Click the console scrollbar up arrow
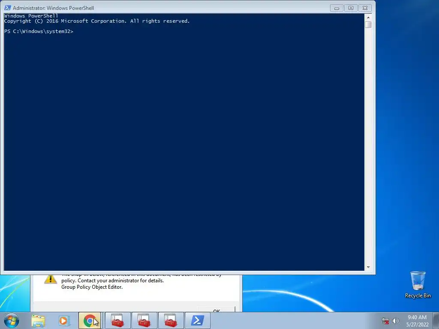The image size is (439, 329). (368, 17)
